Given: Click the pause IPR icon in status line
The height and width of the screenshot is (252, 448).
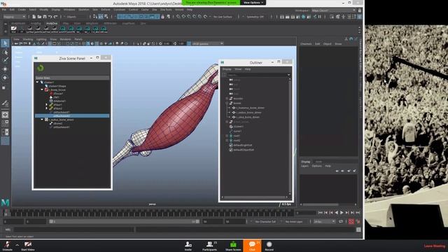Looking at the screenshot, I should point(320,17).
